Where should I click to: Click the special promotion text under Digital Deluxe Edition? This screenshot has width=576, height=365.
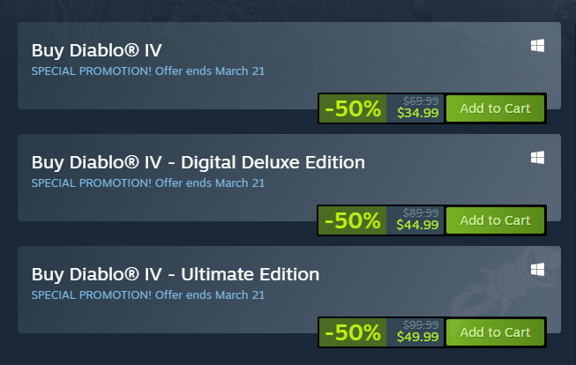pos(148,182)
